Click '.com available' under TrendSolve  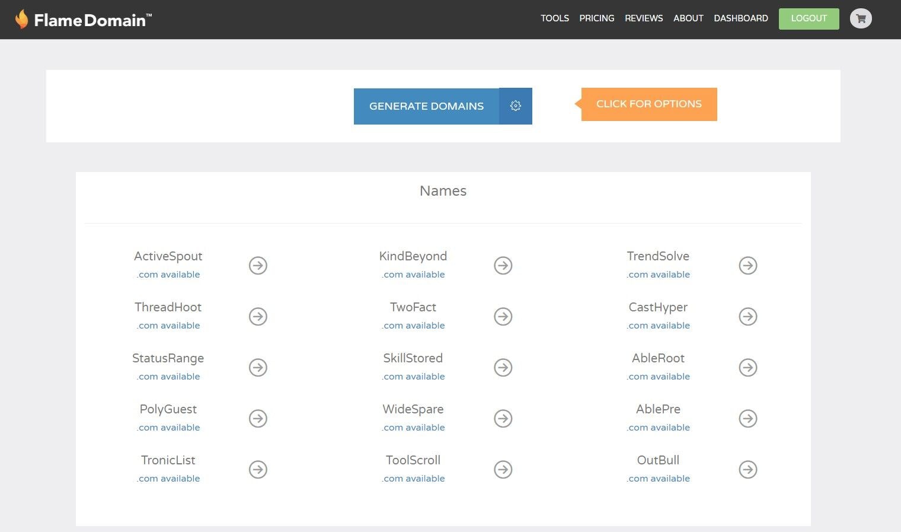tap(658, 275)
